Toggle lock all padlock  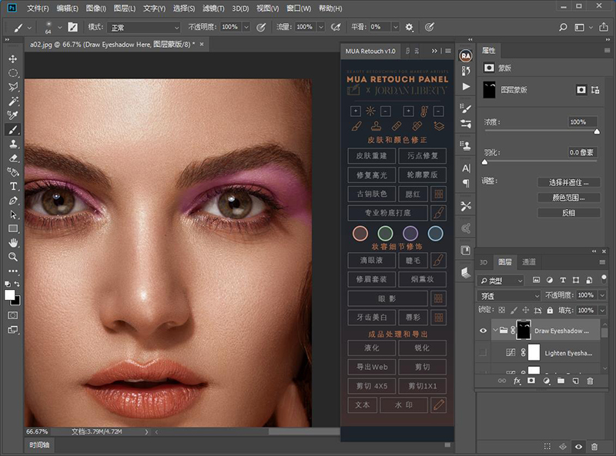(550, 310)
